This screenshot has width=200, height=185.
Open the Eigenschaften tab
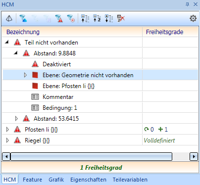pyautogui.click(x=88, y=180)
